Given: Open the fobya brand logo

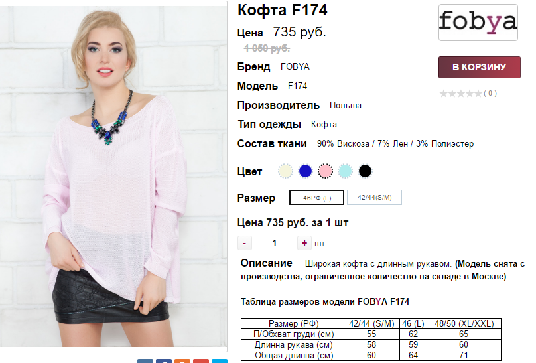Looking at the screenshot, I should 478,23.
